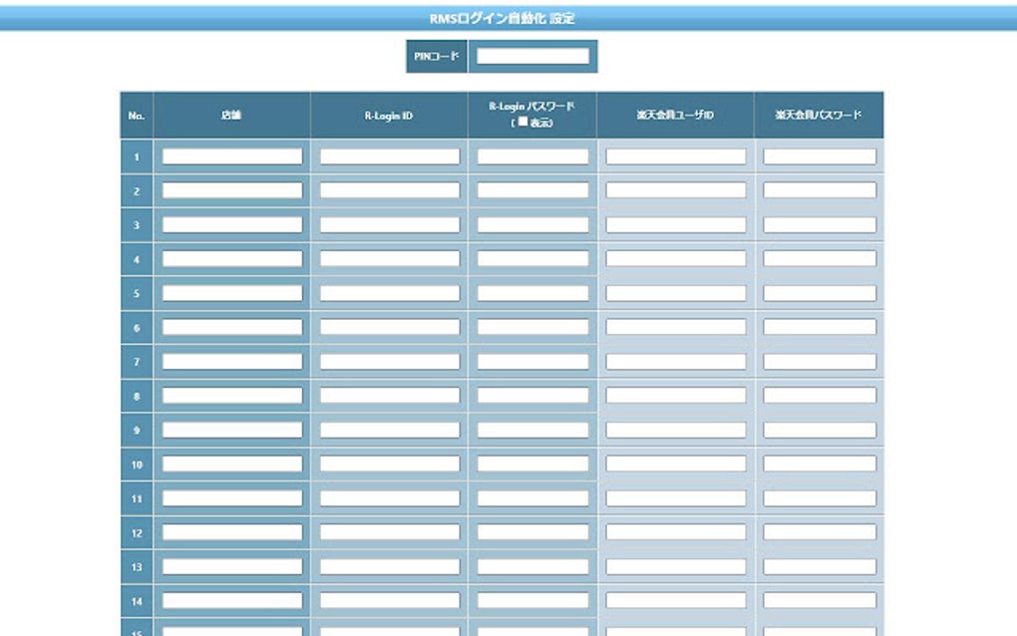Focus the R-Login パスワード field in row 1

pyautogui.click(x=533, y=157)
